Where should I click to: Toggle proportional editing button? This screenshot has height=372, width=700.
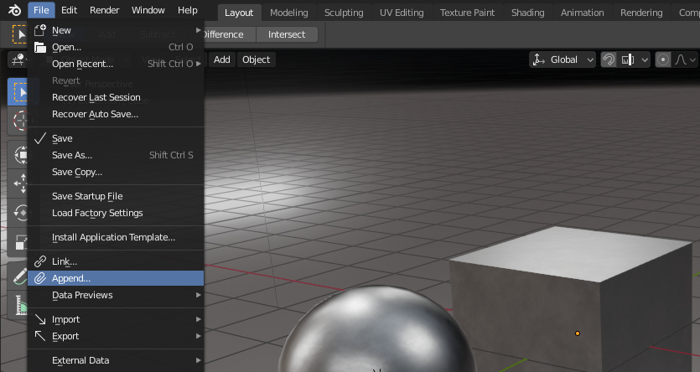click(x=664, y=59)
